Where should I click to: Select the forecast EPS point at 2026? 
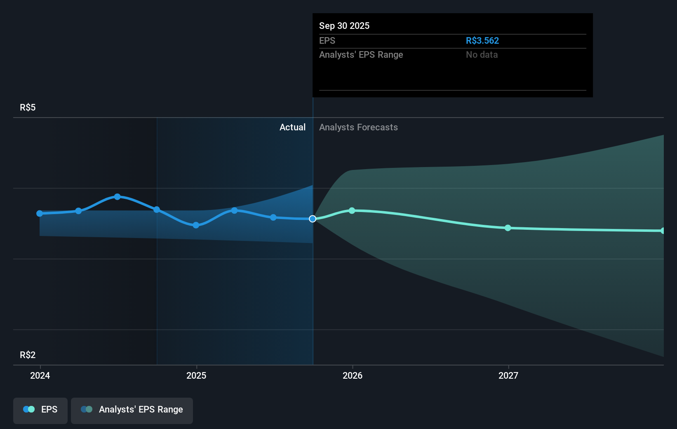pos(352,210)
